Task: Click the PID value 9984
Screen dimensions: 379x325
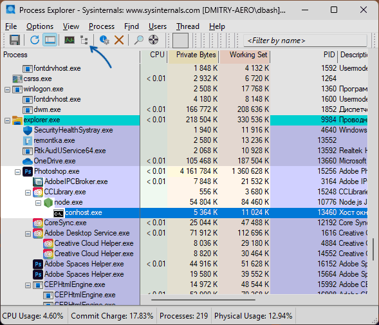Action: (328, 120)
